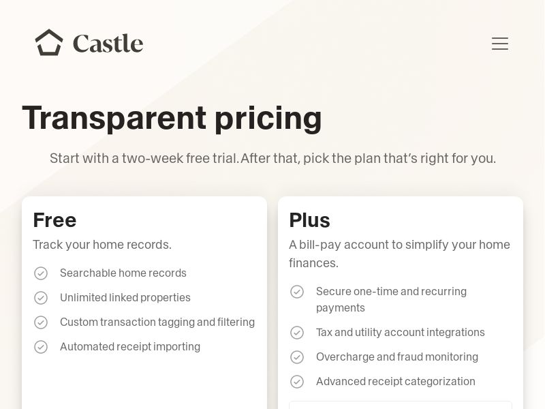The height and width of the screenshot is (409, 545).
Task: Click checkmark icon beside Secure recurring payments
Action: click(297, 292)
